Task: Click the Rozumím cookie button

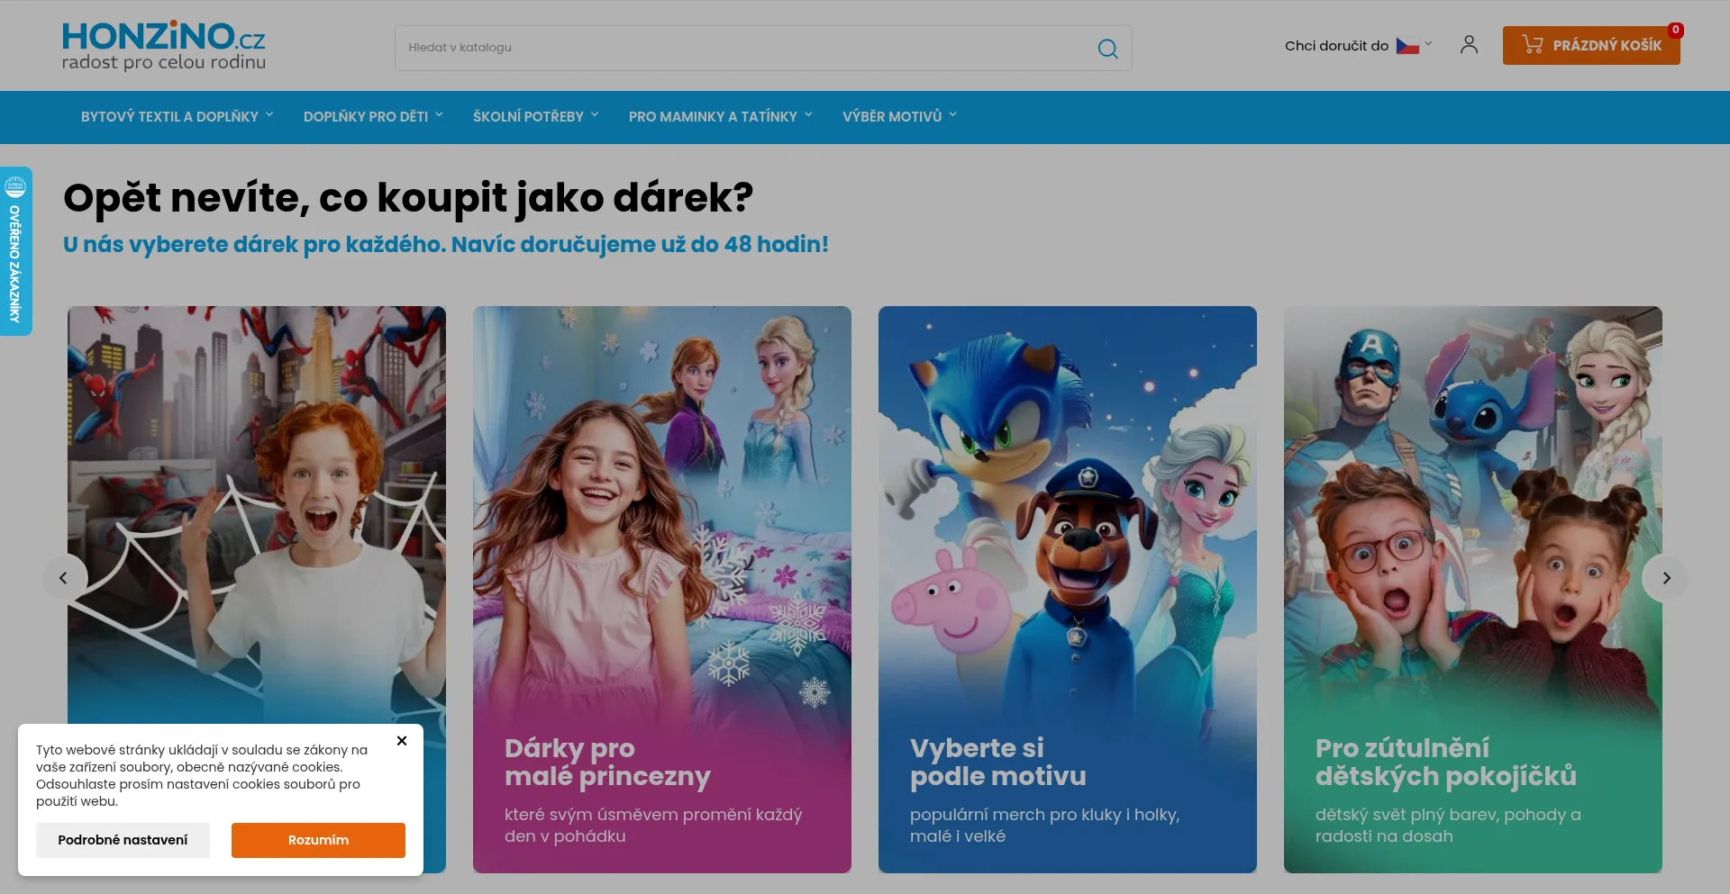Action: 318,840
